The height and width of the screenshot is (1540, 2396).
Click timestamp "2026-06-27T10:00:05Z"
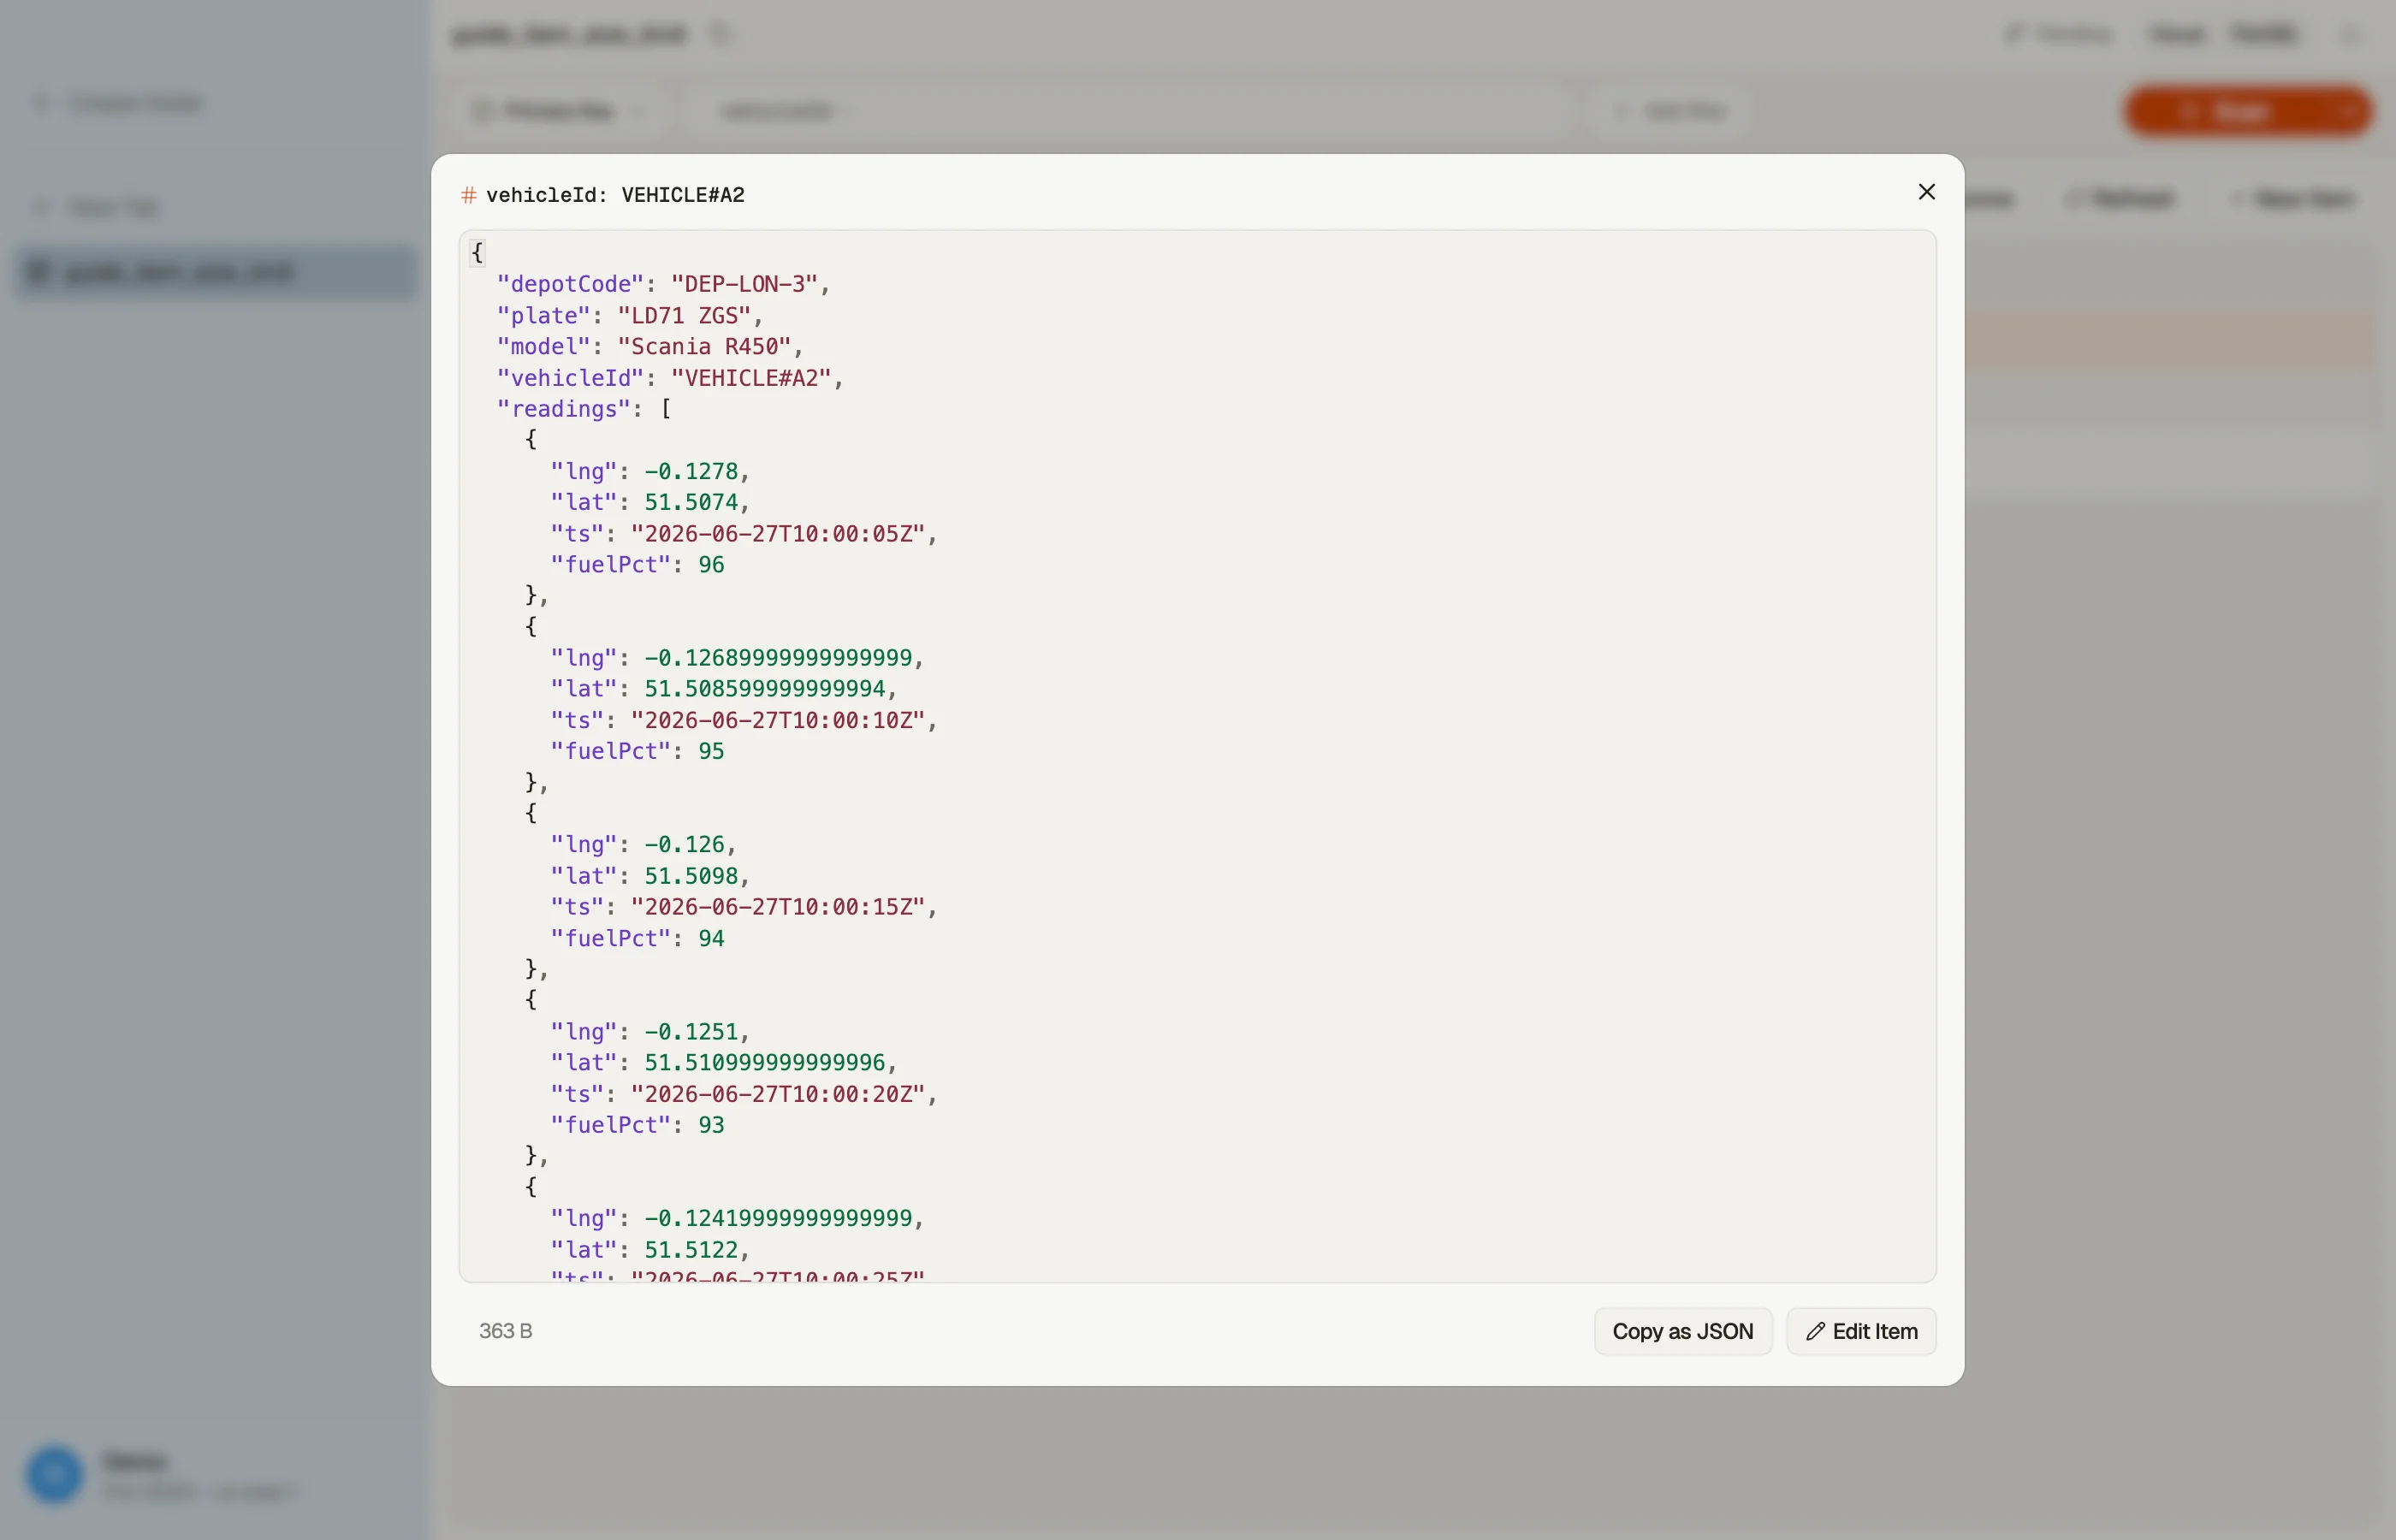[778, 534]
